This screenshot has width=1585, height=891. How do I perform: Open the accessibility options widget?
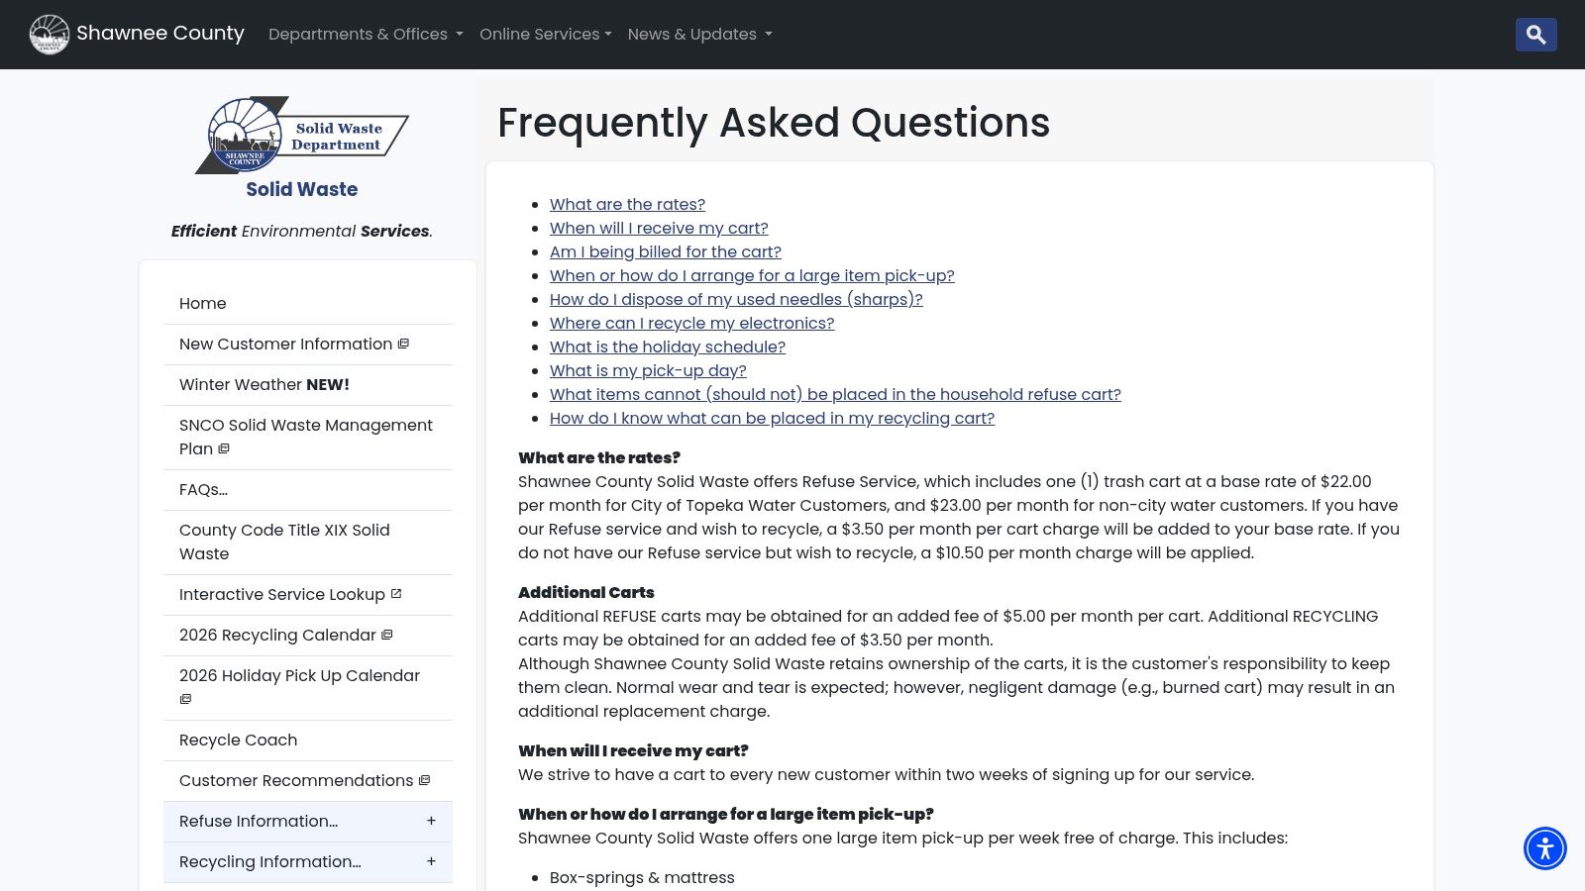pos(1544,848)
